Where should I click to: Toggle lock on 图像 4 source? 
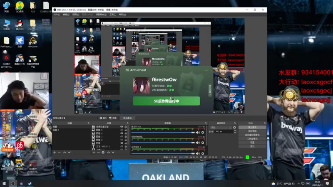pos(126,133)
